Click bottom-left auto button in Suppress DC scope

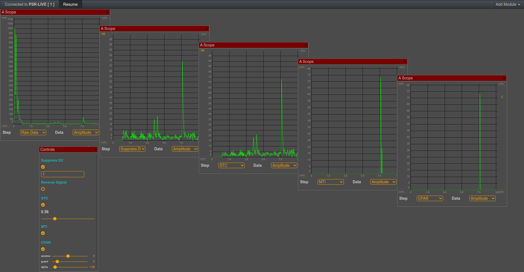[x=104, y=142]
